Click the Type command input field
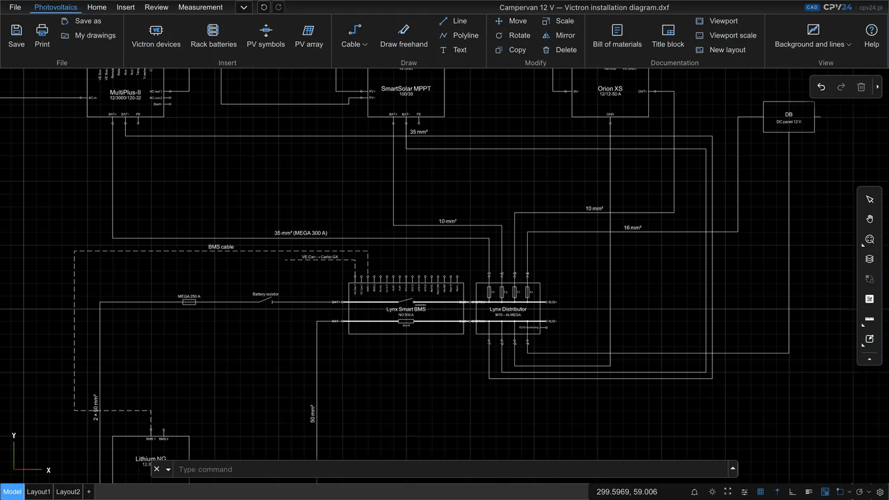Viewport: 889px width, 500px height. click(x=451, y=470)
